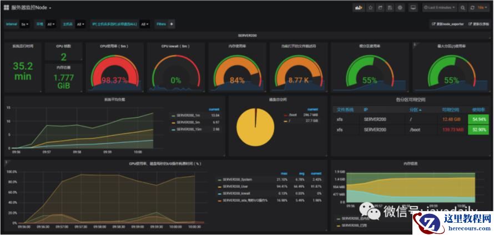
Task: Toggle the SERVER200_1m load legend series
Action: coord(189,115)
